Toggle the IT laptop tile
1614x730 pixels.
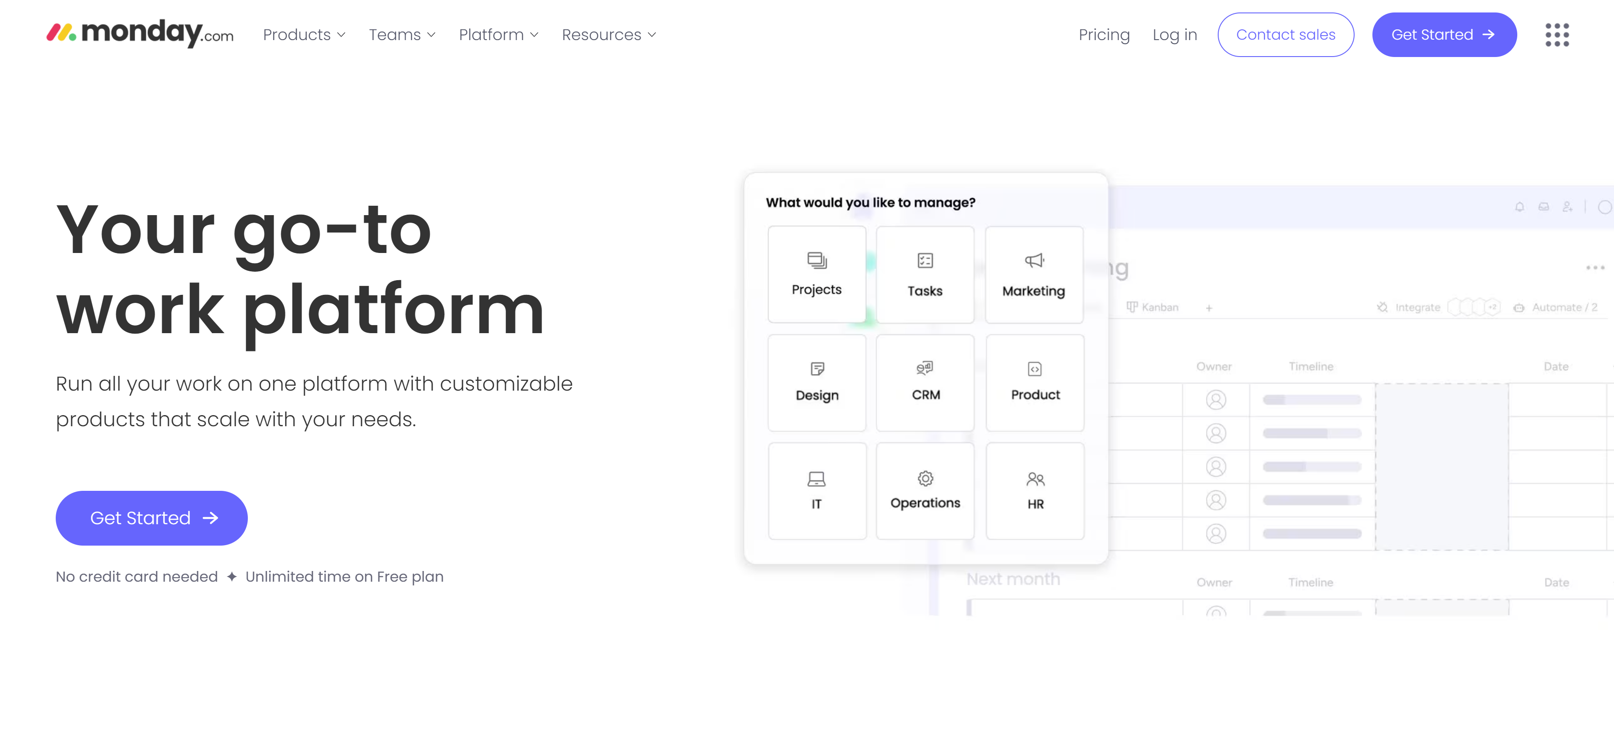817,491
